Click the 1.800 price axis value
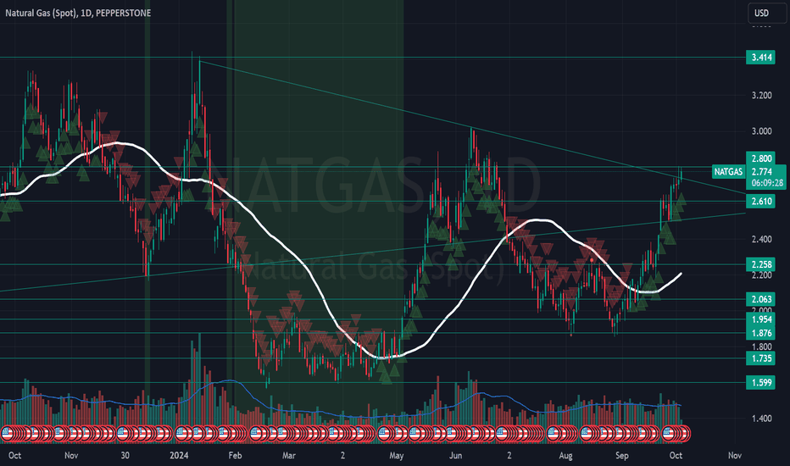This screenshot has width=790, height=466. [x=761, y=347]
